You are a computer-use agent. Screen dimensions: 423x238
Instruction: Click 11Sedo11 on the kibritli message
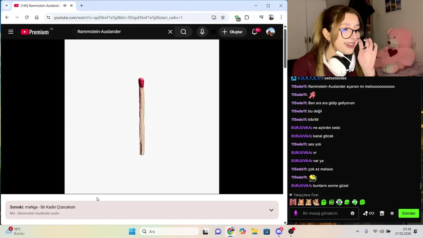point(299,120)
